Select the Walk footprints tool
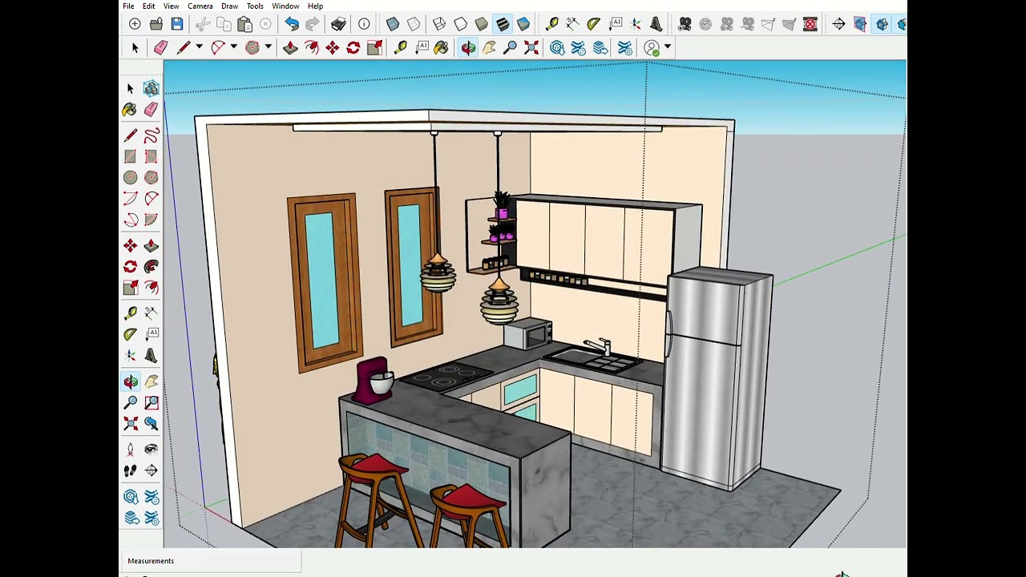This screenshot has width=1026, height=577. point(131,470)
